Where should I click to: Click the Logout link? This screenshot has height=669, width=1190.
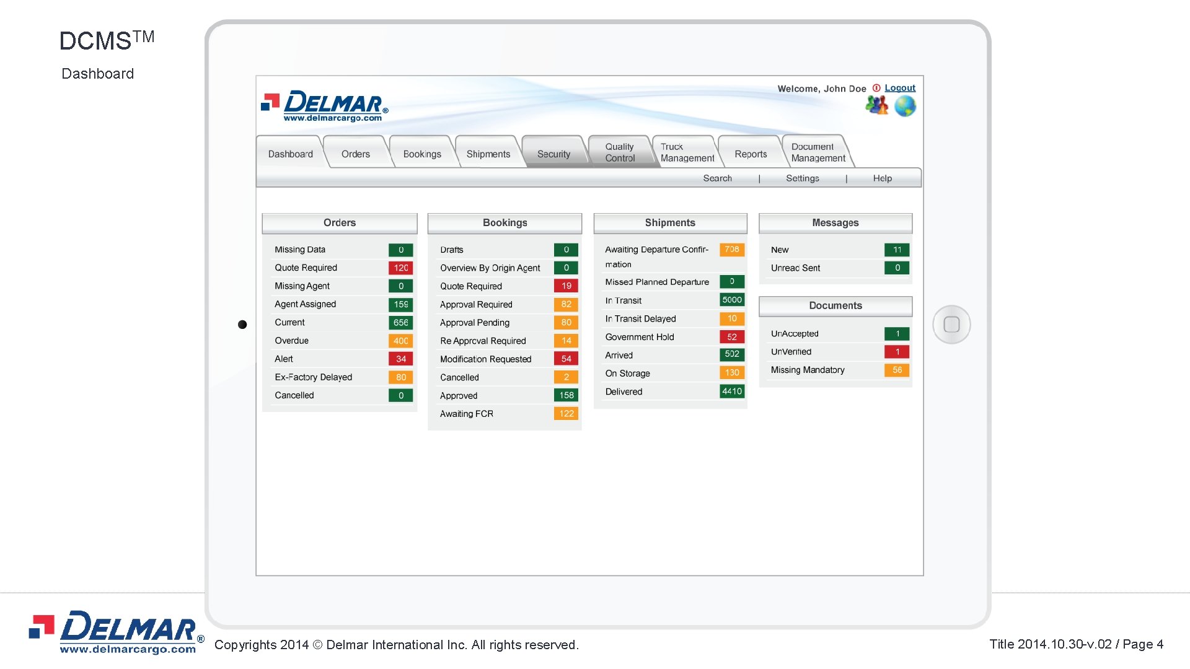tap(900, 88)
